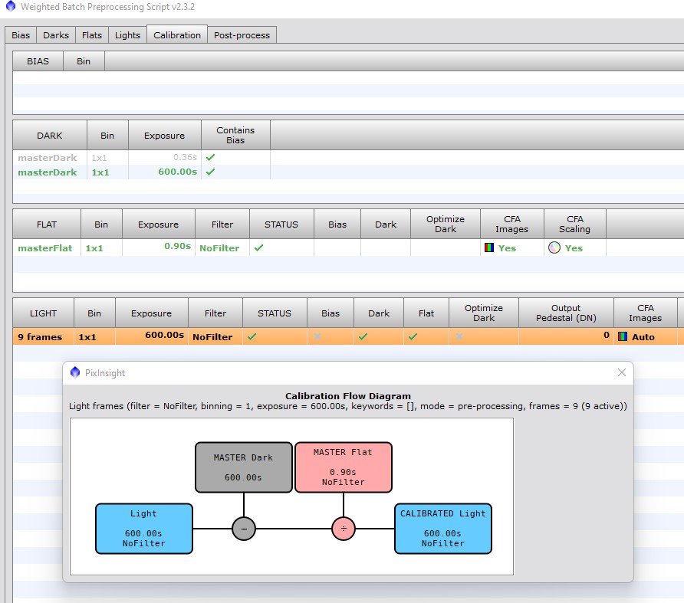The image size is (684, 603).
Task: Click Contains Bias checkmark for 0.36s masterDark
Action: click(210, 157)
